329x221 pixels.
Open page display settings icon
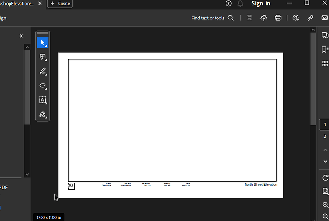(325, 191)
